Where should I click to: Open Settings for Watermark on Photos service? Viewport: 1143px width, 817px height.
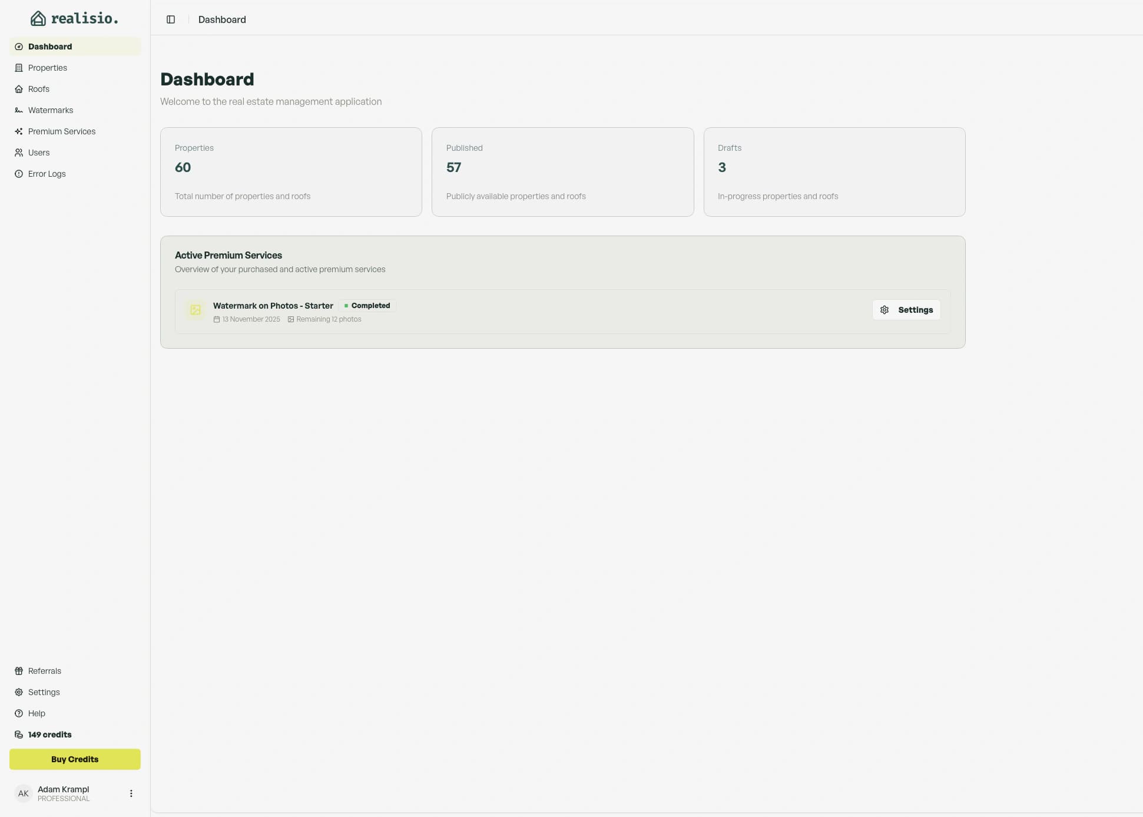tap(906, 310)
